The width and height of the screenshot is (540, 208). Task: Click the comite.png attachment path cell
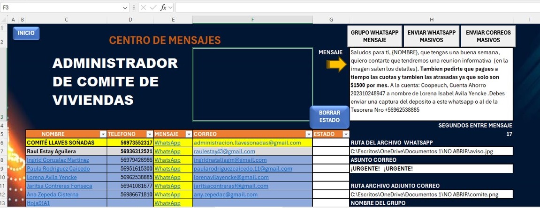pos(431,194)
